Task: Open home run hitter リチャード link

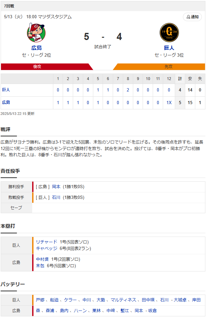Action: 46,242
